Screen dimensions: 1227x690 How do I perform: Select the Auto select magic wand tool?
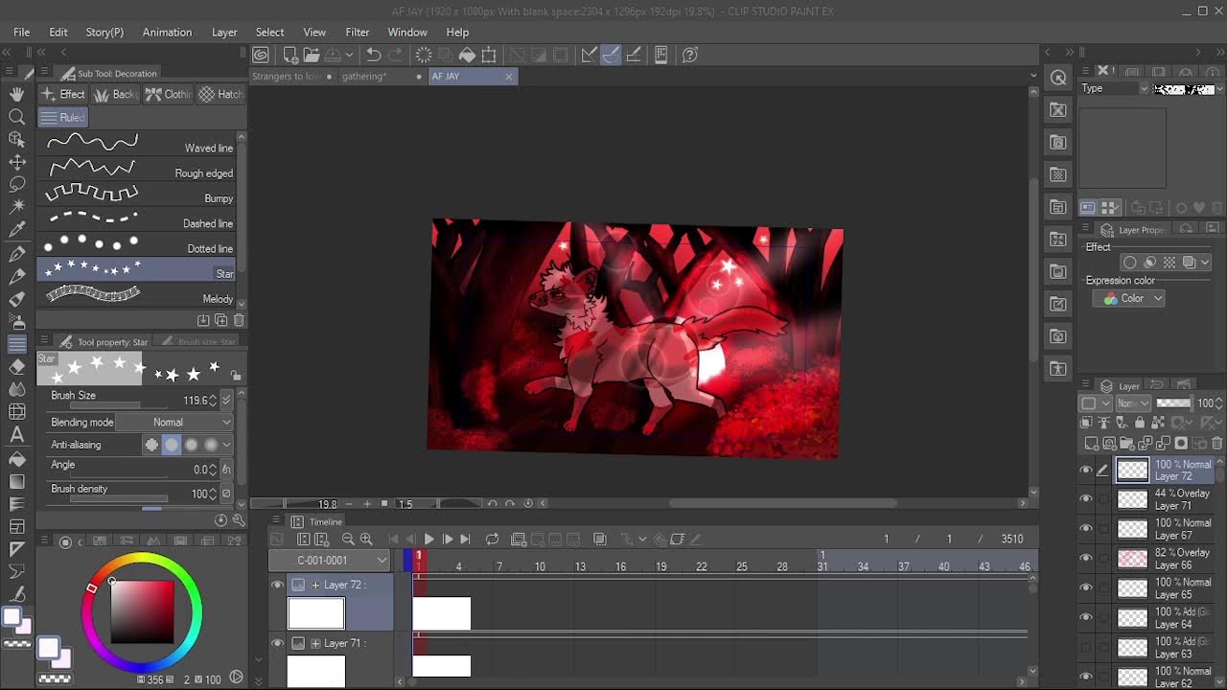pos(17,207)
